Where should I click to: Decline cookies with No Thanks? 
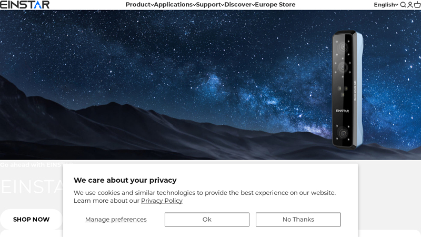click(298, 219)
